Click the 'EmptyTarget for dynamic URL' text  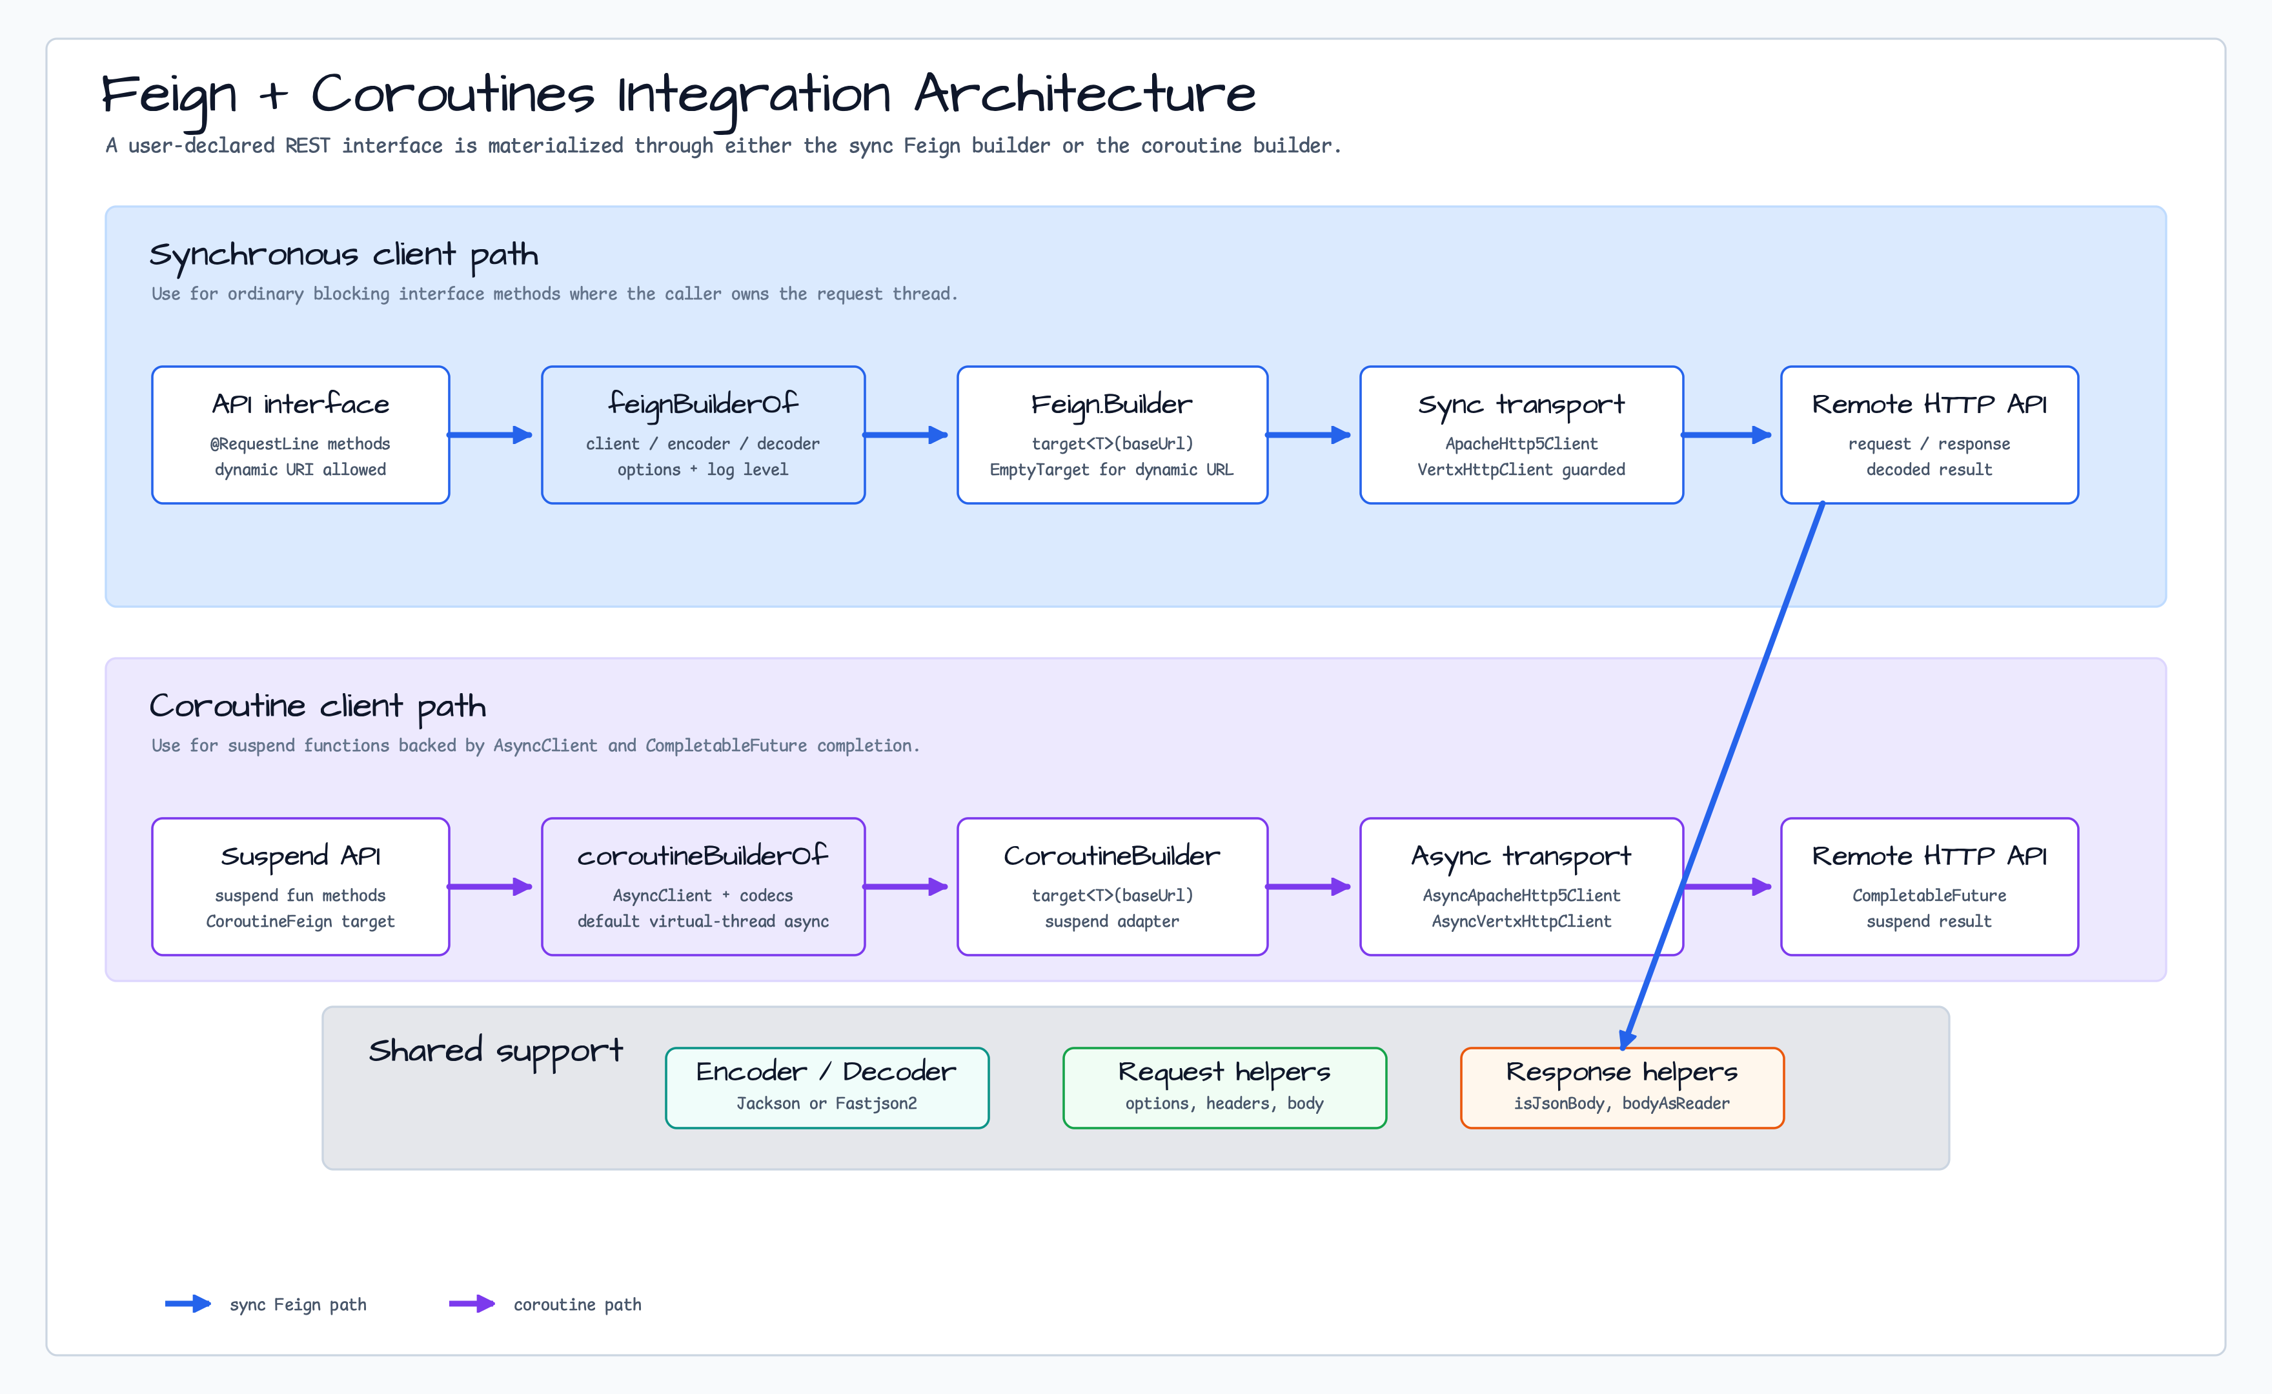(1112, 470)
